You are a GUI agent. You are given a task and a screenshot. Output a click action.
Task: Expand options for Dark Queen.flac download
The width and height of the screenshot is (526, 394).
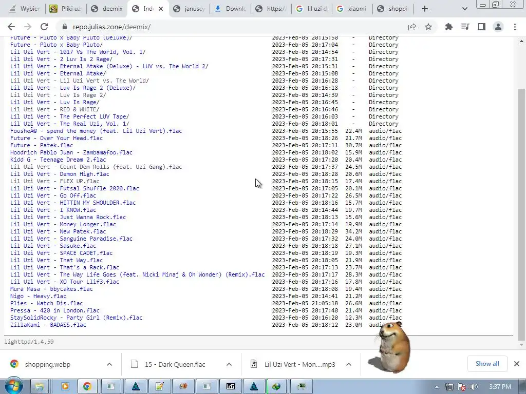tap(229, 364)
